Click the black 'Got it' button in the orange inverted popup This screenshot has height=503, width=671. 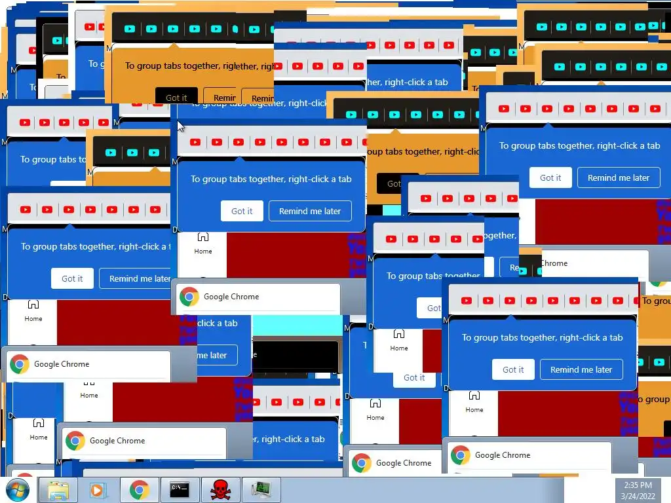click(176, 97)
